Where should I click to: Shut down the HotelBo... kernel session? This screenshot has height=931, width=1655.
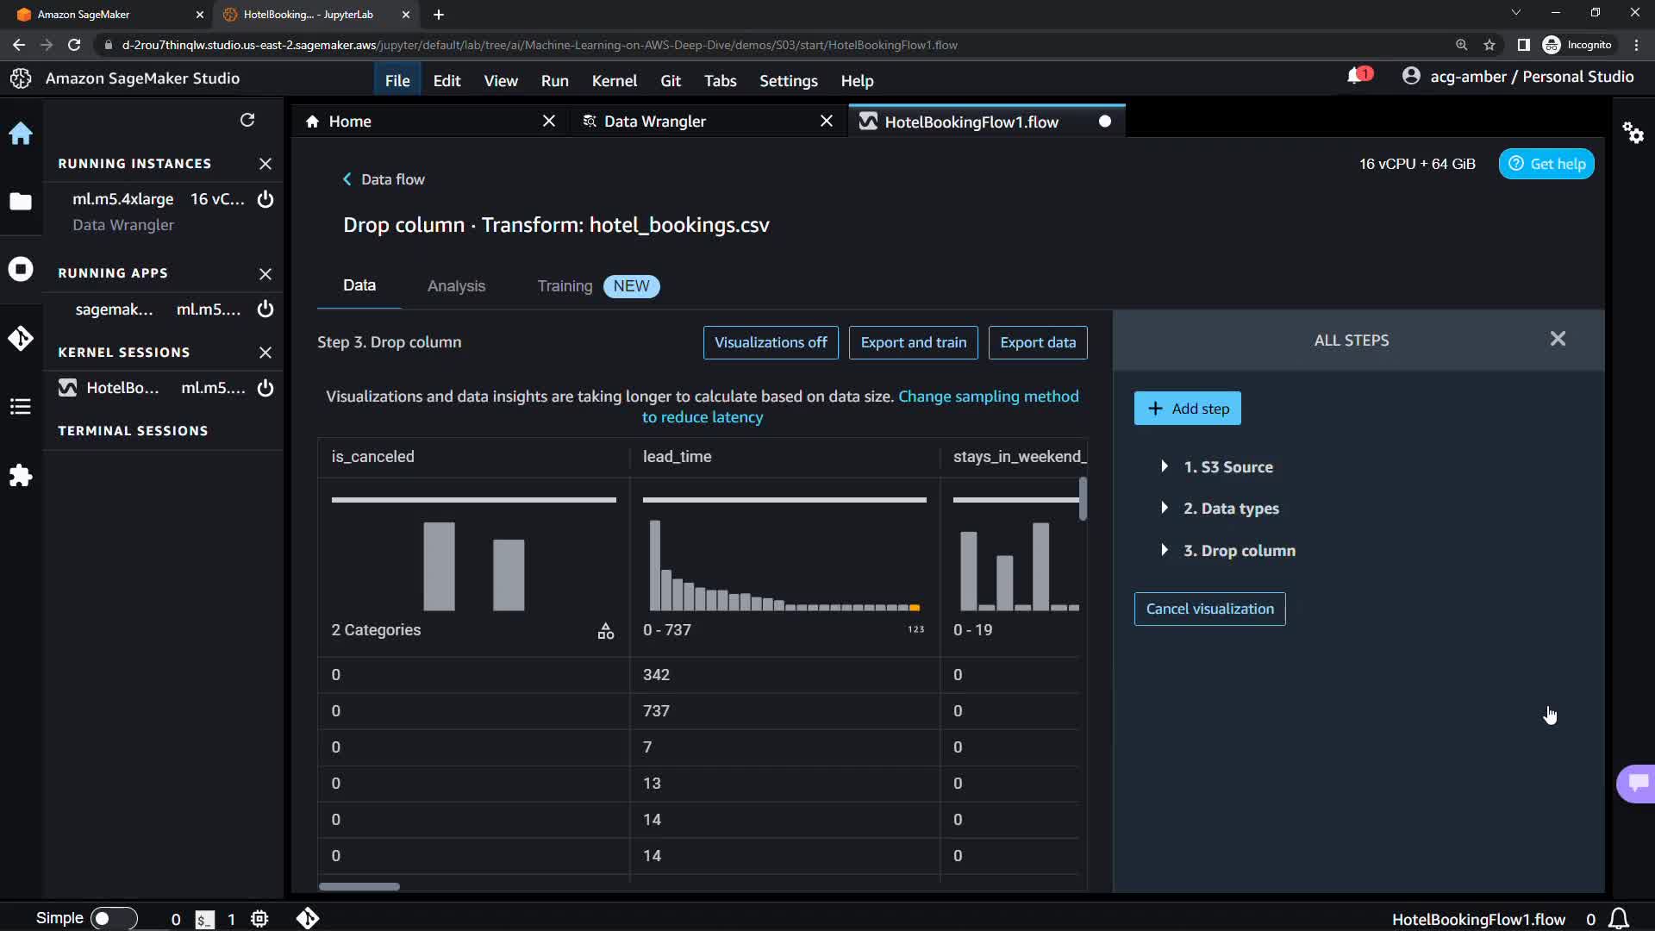click(265, 388)
